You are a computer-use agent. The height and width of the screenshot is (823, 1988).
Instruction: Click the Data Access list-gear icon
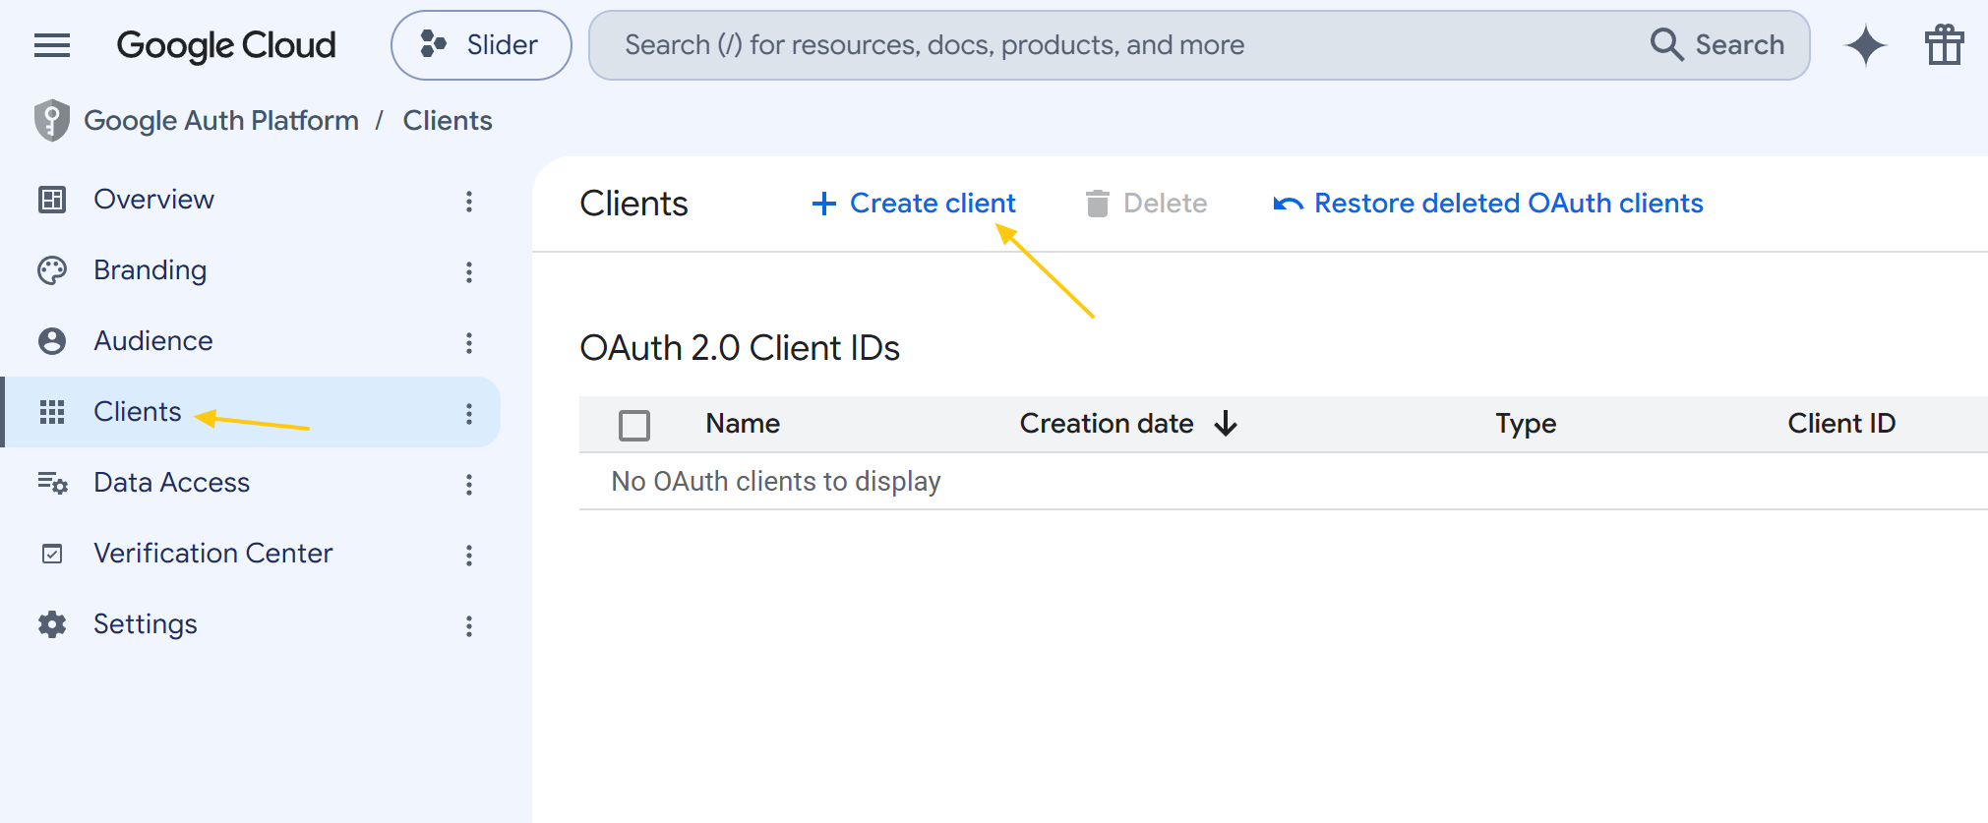[x=52, y=483]
